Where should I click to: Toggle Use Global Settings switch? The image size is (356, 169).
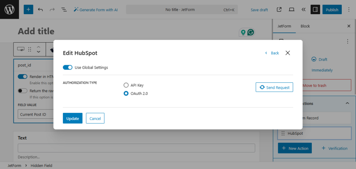(x=67, y=68)
